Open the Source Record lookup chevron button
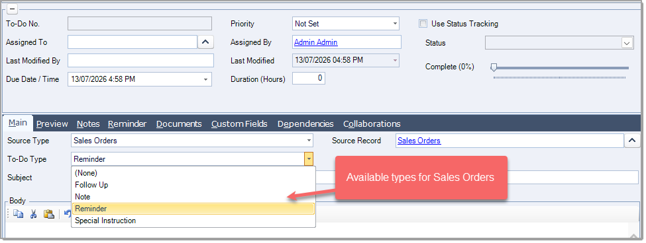Screen dimensions: 646x243 pyautogui.click(x=632, y=141)
